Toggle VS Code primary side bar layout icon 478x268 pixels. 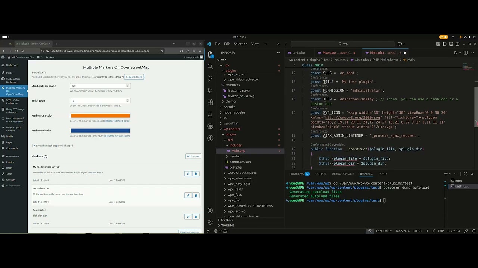(x=444, y=44)
